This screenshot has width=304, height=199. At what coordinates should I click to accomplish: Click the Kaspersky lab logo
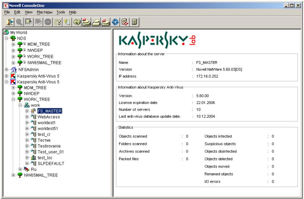[x=157, y=40]
